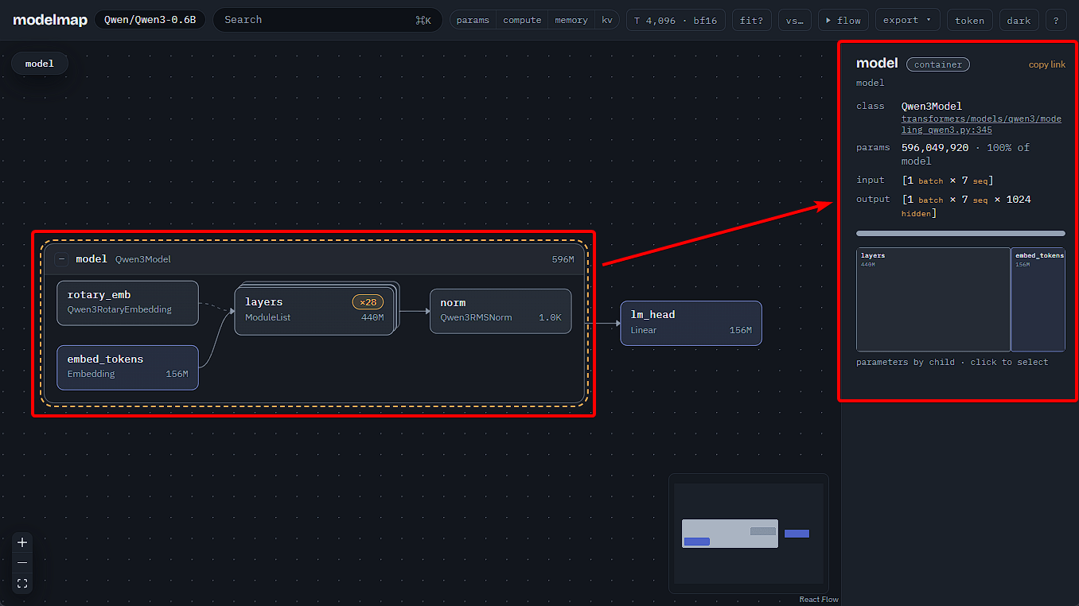The height and width of the screenshot is (606, 1079).
Task: Collapse the model container with minus icon
Action: [61, 259]
